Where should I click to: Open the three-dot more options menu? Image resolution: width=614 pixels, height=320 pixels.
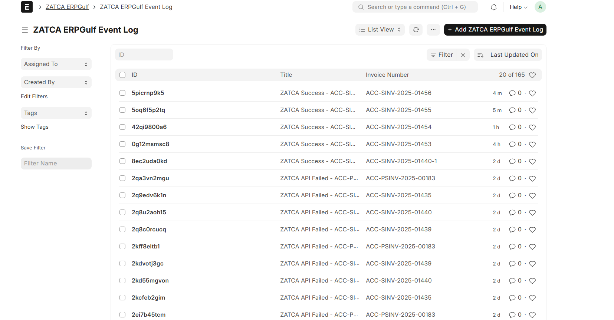coord(433,30)
